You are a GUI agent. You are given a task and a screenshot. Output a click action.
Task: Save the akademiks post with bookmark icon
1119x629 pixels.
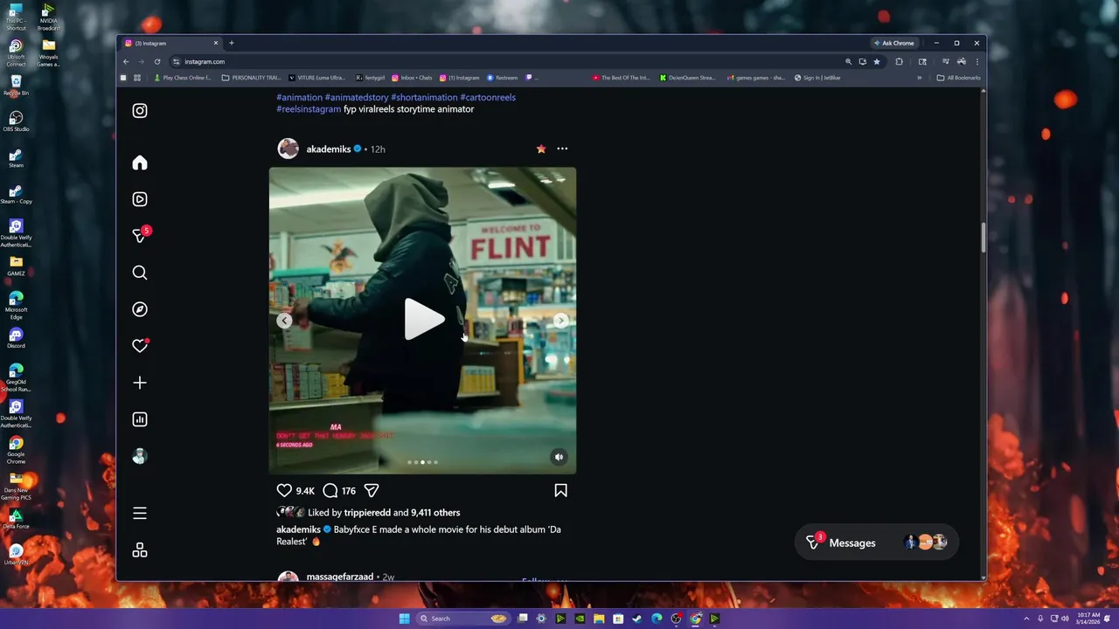561,491
